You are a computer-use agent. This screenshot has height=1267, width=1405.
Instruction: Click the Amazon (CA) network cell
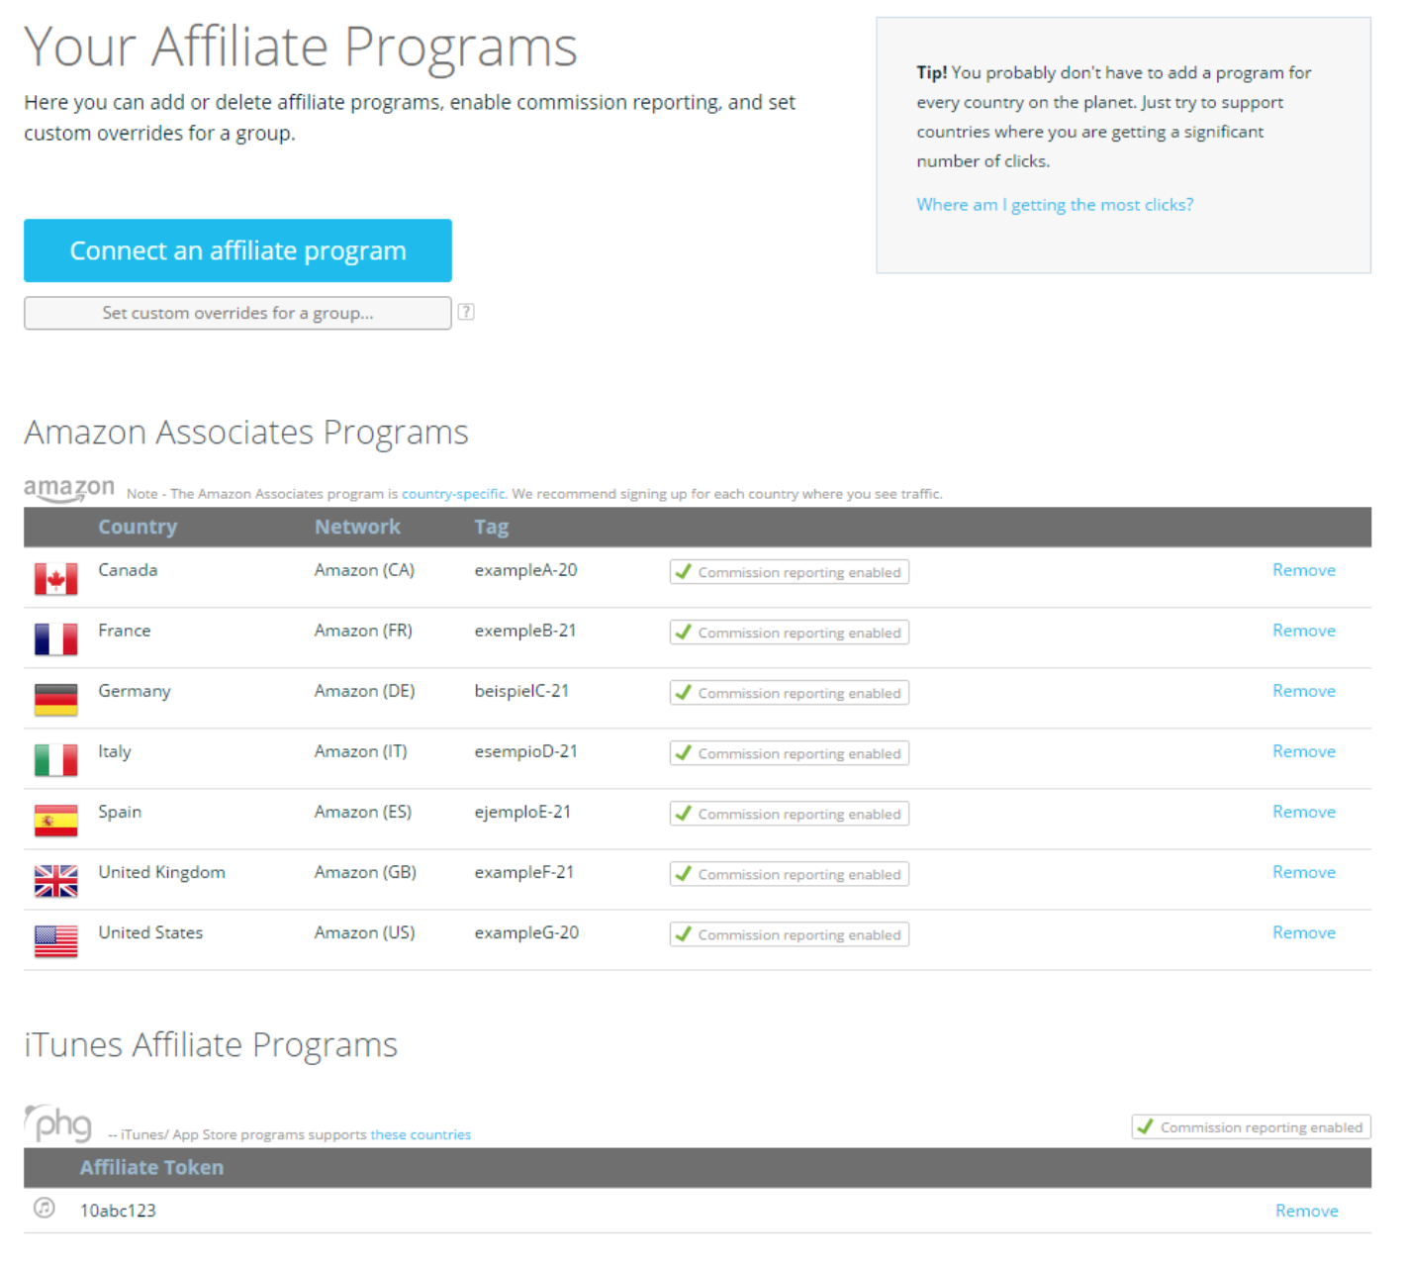364,570
